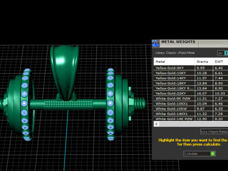The height and width of the screenshot is (171, 228).
Task: Select the White Gold:9K PdW row
Action: (x=191, y=98)
